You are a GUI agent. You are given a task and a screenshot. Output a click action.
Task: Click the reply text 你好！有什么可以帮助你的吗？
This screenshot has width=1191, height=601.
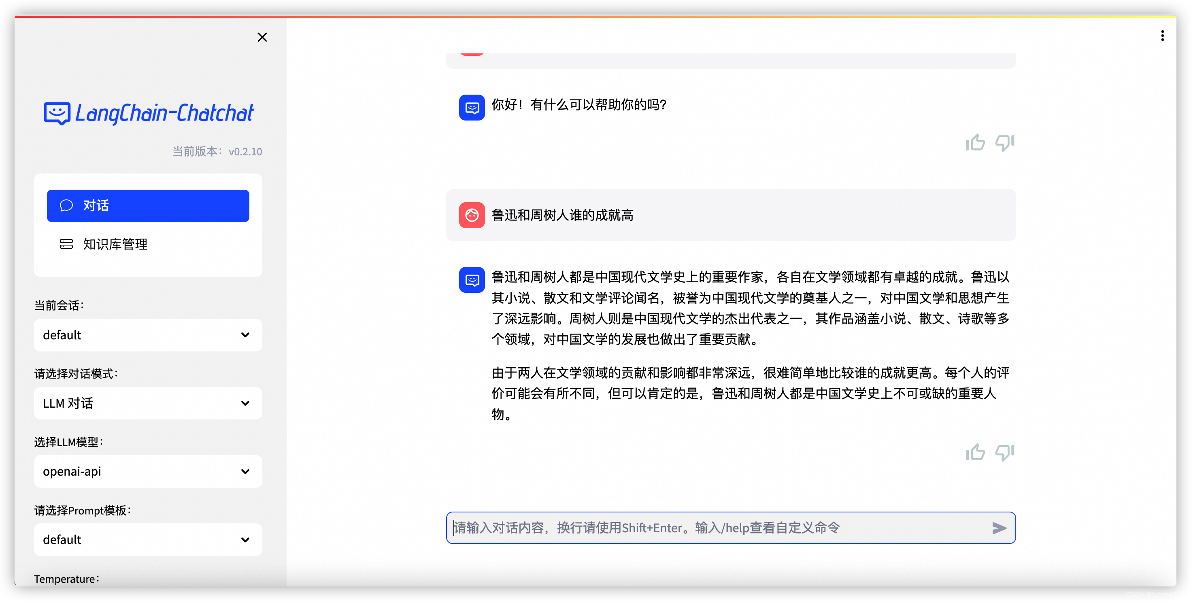pos(579,105)
